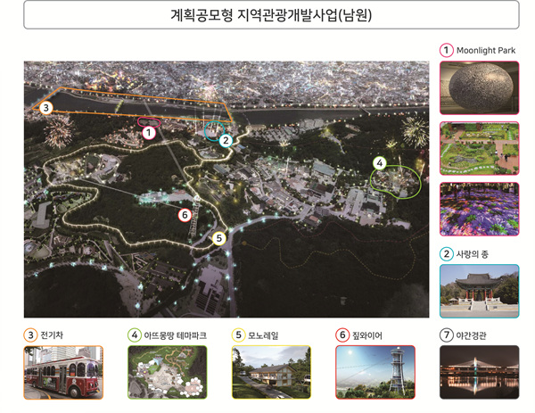Image resolution: width=535 pixels, height=413 pixels.
Task: Open the 사랑의 종 pavilion photo
Action: pyautogui.click(x=479, y=291)
